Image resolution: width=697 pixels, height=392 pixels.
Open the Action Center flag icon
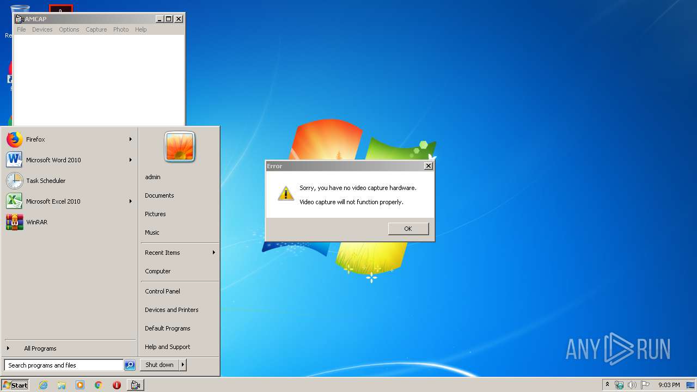tap(645, 385)
